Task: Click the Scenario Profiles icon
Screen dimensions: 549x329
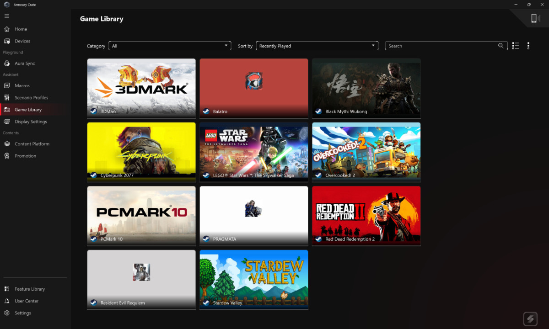Action: (x=7, y=98)
